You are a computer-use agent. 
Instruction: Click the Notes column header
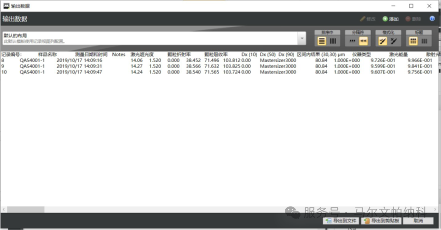coord(119,54)
